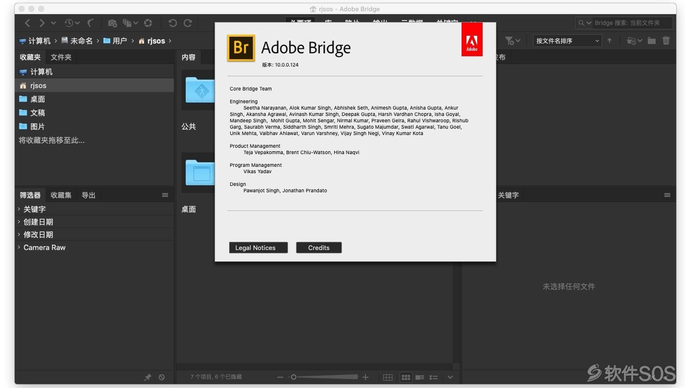Click the Adobe logo in About dialog
The width and height of the screenshot is (685, 388).
(472, 40)
